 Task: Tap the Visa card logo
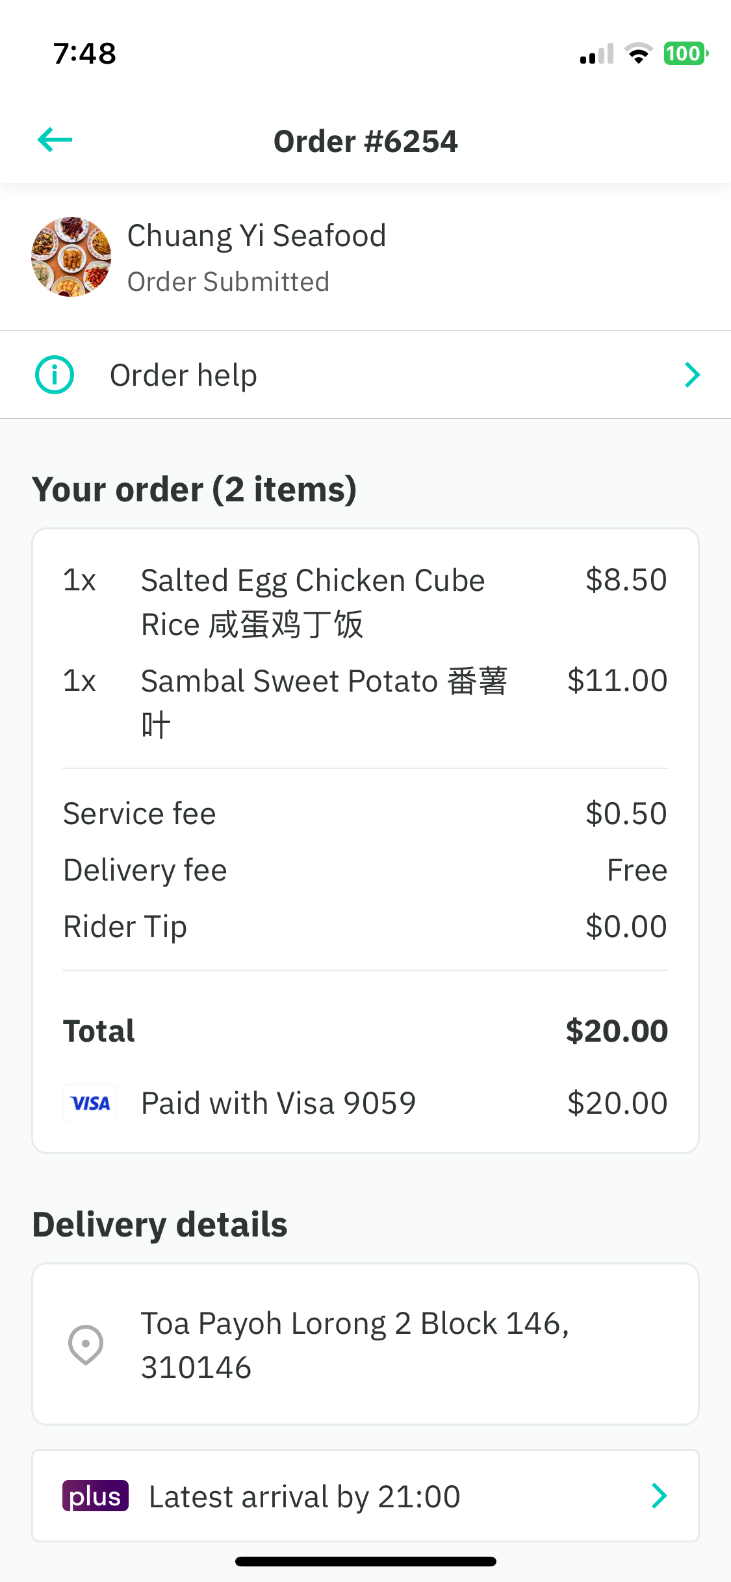pos(90,1103)
